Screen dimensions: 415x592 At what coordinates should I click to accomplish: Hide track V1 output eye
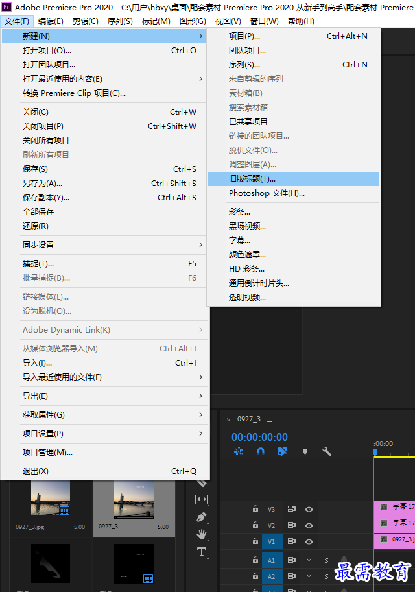(309, 542)
